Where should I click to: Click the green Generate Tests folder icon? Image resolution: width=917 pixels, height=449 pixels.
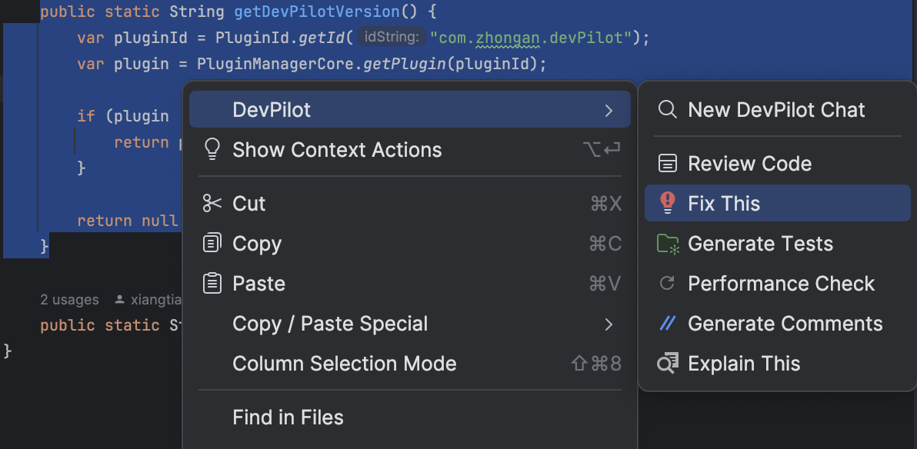[x=668, y=244]
